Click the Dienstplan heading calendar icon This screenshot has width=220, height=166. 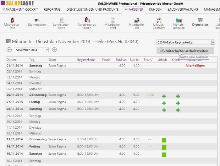[8, 41]
